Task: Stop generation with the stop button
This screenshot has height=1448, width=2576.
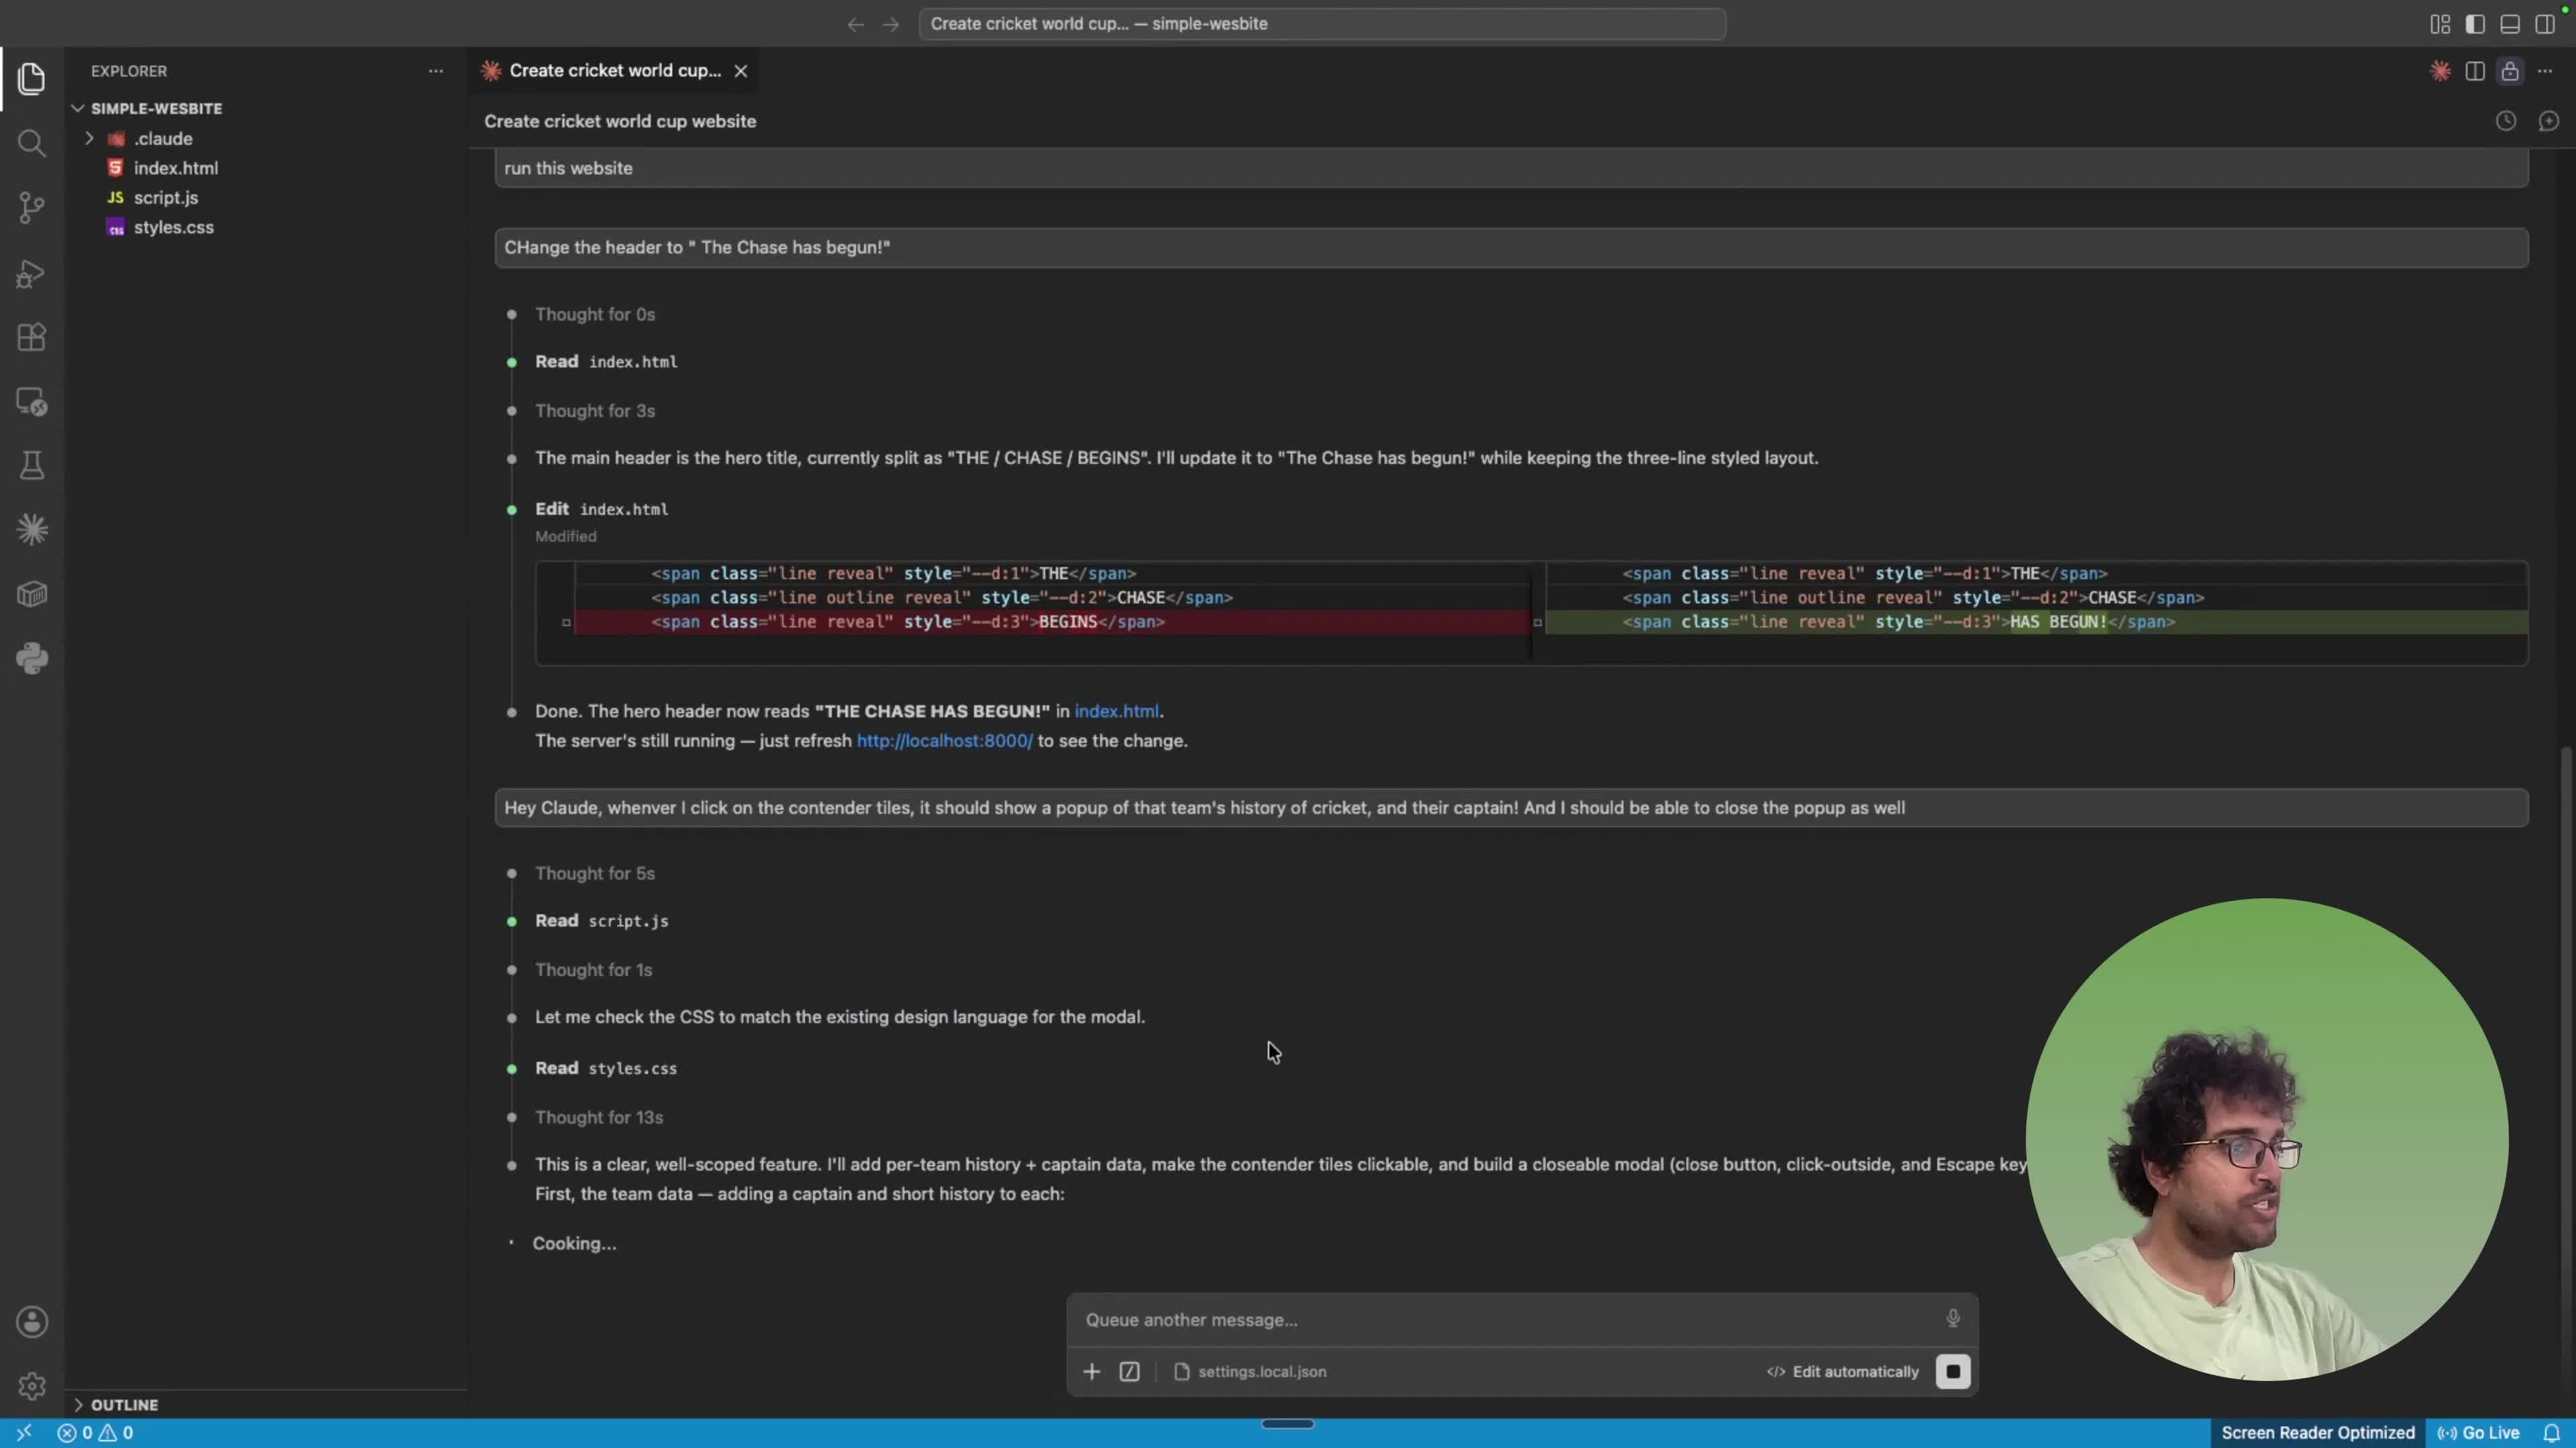Action: [1952, 1371]
